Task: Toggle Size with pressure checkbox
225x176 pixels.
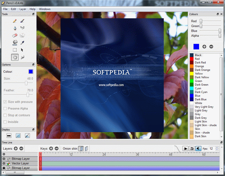Action: click(x=5, y=102)
